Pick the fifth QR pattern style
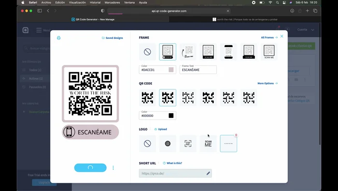The image size is (338, 191). tap(228, 98)
